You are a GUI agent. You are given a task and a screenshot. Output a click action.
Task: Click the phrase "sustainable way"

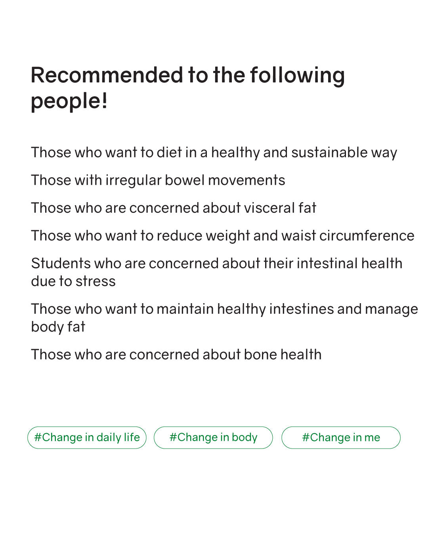pyautogui.click(x=344, y=153)
